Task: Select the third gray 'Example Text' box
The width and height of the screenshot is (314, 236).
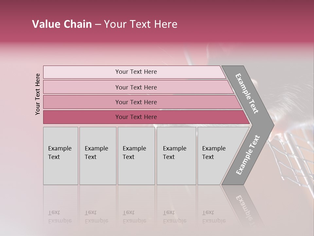Action: [136, 156]
